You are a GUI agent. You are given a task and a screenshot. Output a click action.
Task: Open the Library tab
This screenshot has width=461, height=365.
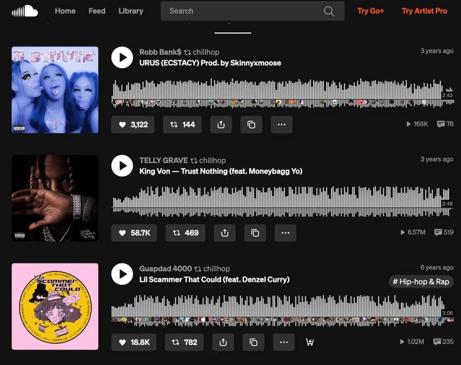(x=131, y=11)
